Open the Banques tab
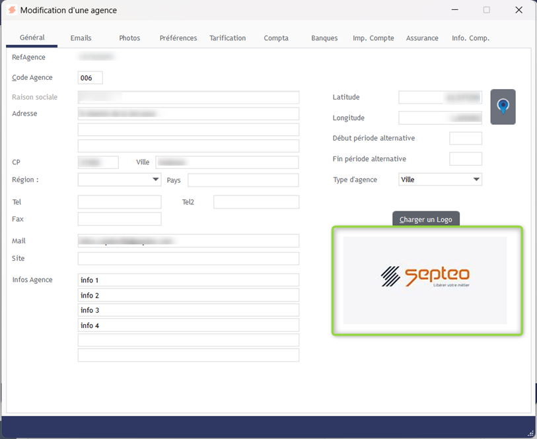 pos(324,38)
